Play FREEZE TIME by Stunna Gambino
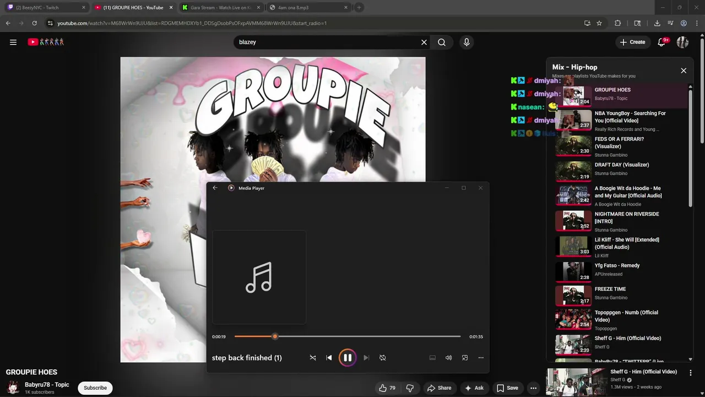This screenshot has width=705, height=397. click(621, 295)
